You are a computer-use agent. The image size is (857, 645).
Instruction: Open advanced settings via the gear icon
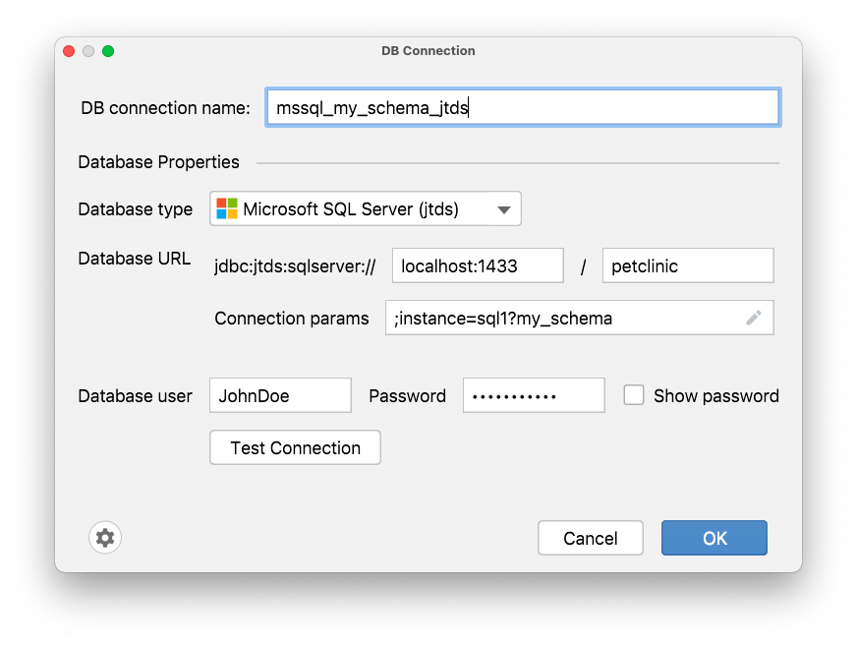tap(105, 537)
